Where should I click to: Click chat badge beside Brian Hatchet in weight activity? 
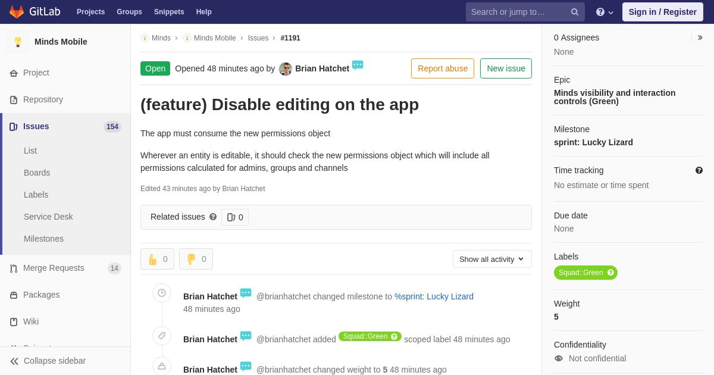(246, 366)
